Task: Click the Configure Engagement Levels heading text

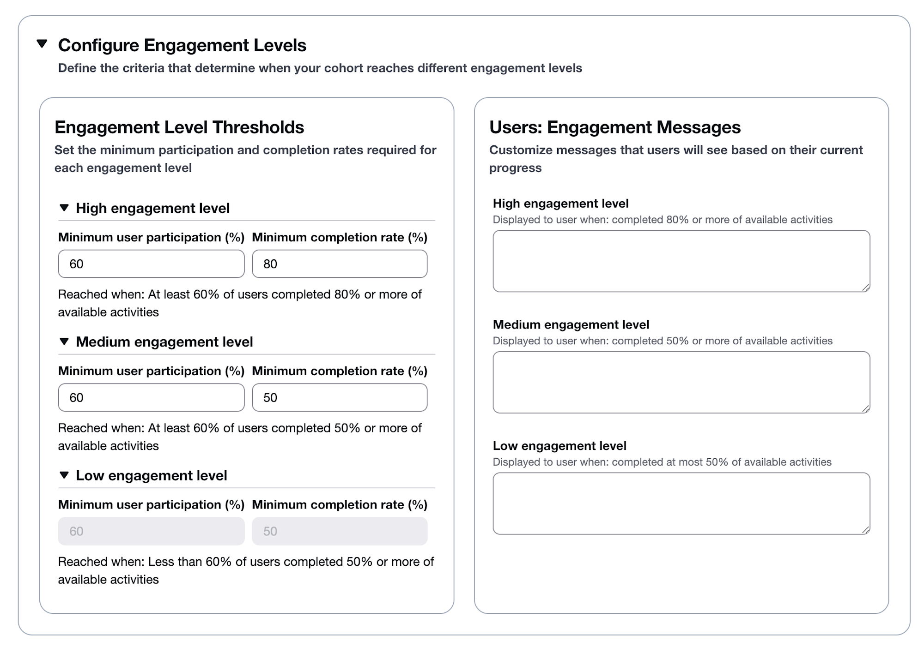Action: coord(182,45)
